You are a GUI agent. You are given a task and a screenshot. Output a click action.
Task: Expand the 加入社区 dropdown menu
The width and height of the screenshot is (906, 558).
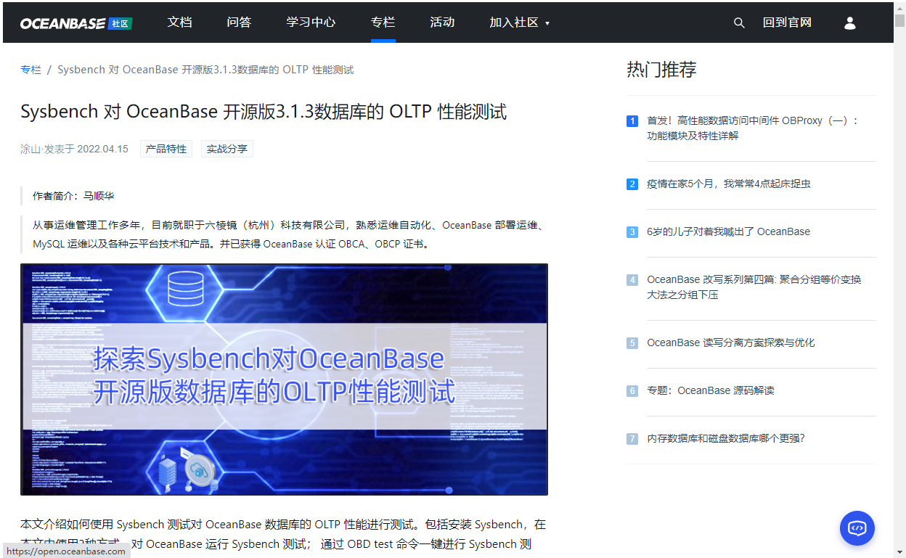click(x=520, y=22)
